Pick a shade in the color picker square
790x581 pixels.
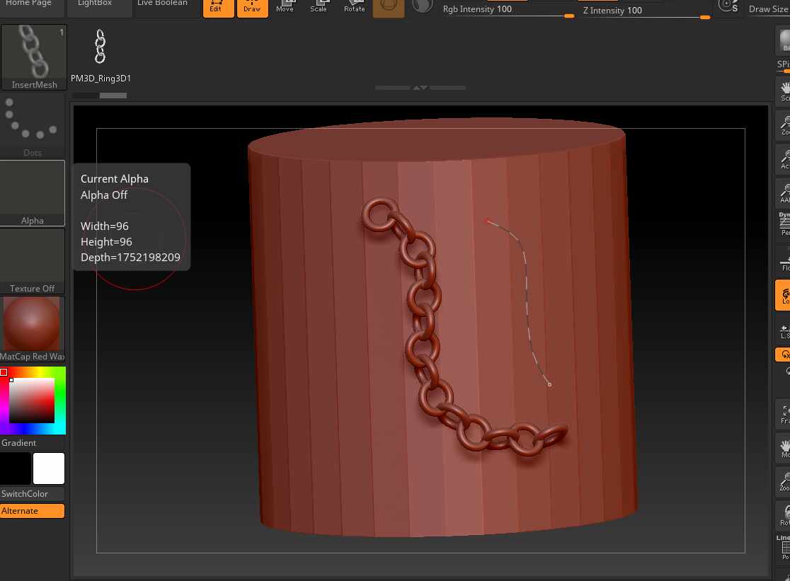(x=31, y=401)
